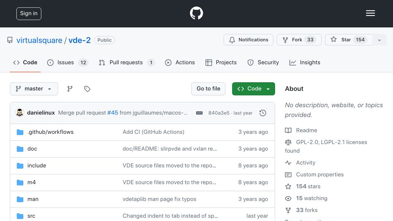The height and width of the screenshot is (221, 393).
Task: Go to the Actions tab
Action: (180, 62)
